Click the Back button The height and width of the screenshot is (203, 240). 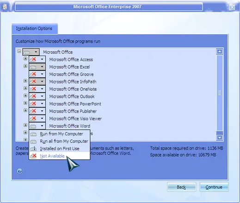(181, 187)
